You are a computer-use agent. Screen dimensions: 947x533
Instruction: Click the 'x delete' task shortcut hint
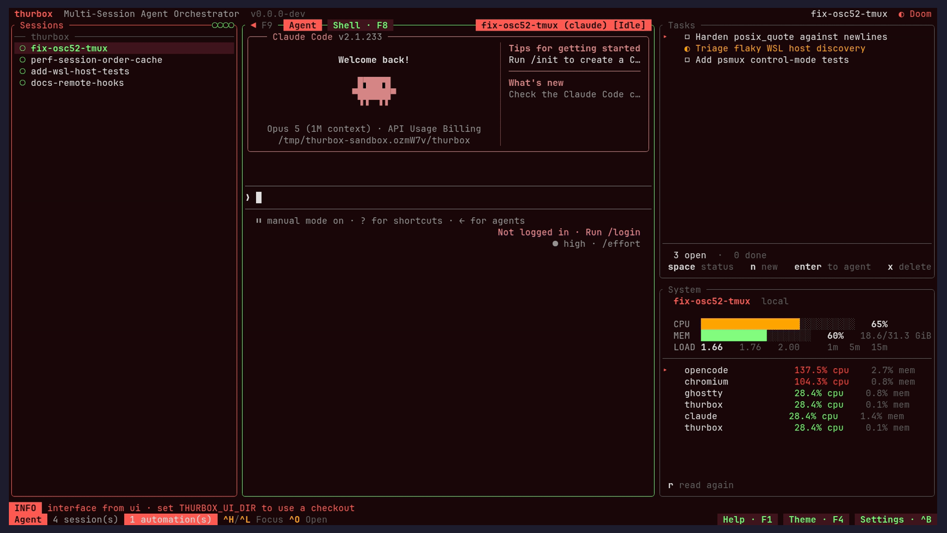pos(910,267)
